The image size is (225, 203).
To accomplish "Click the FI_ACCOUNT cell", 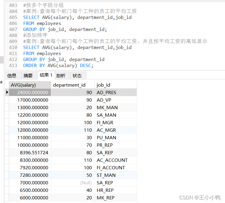I will click(x=116, y=168).
